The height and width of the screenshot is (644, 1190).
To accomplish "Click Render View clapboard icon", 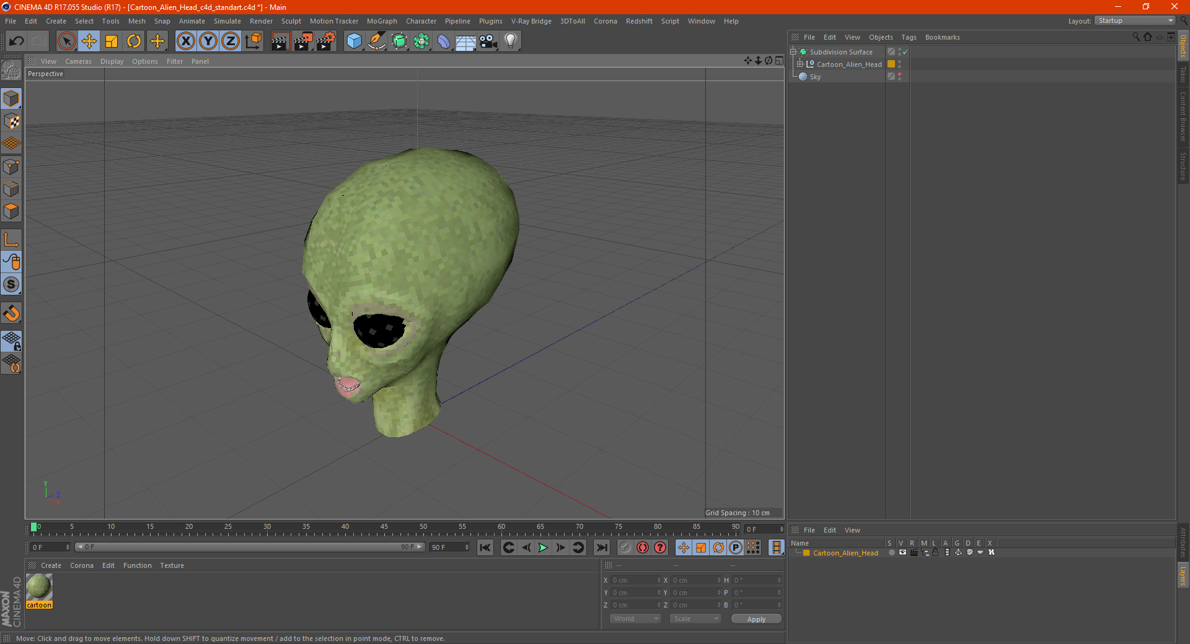I will [280, 41].
